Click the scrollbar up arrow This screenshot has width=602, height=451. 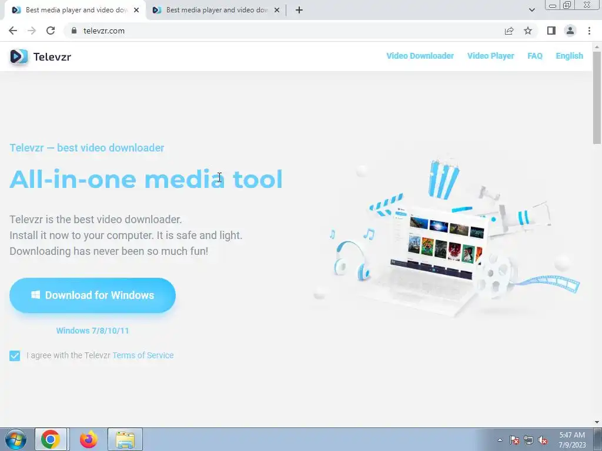pyautogui.click(x=597, y=47)
